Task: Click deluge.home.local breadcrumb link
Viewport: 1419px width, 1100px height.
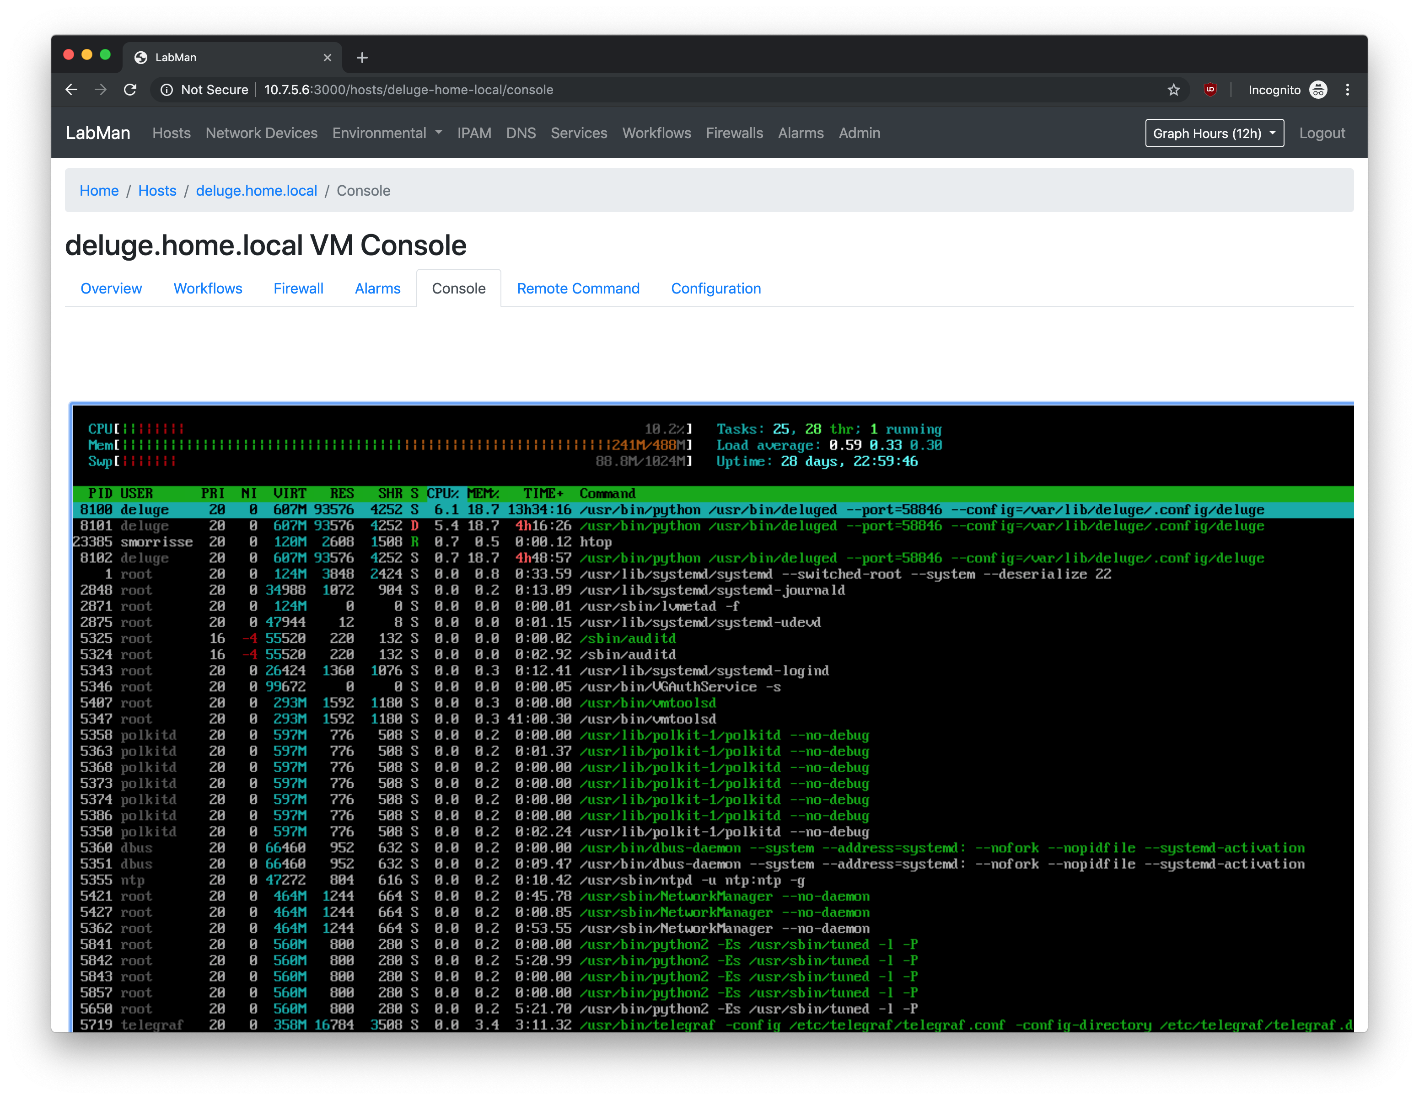Action: click(x=257, y=190)
